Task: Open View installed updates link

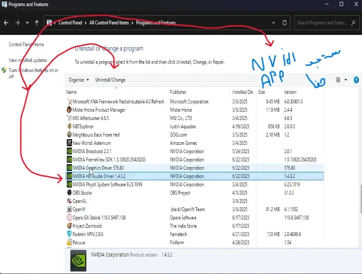Action: [27, 60]
